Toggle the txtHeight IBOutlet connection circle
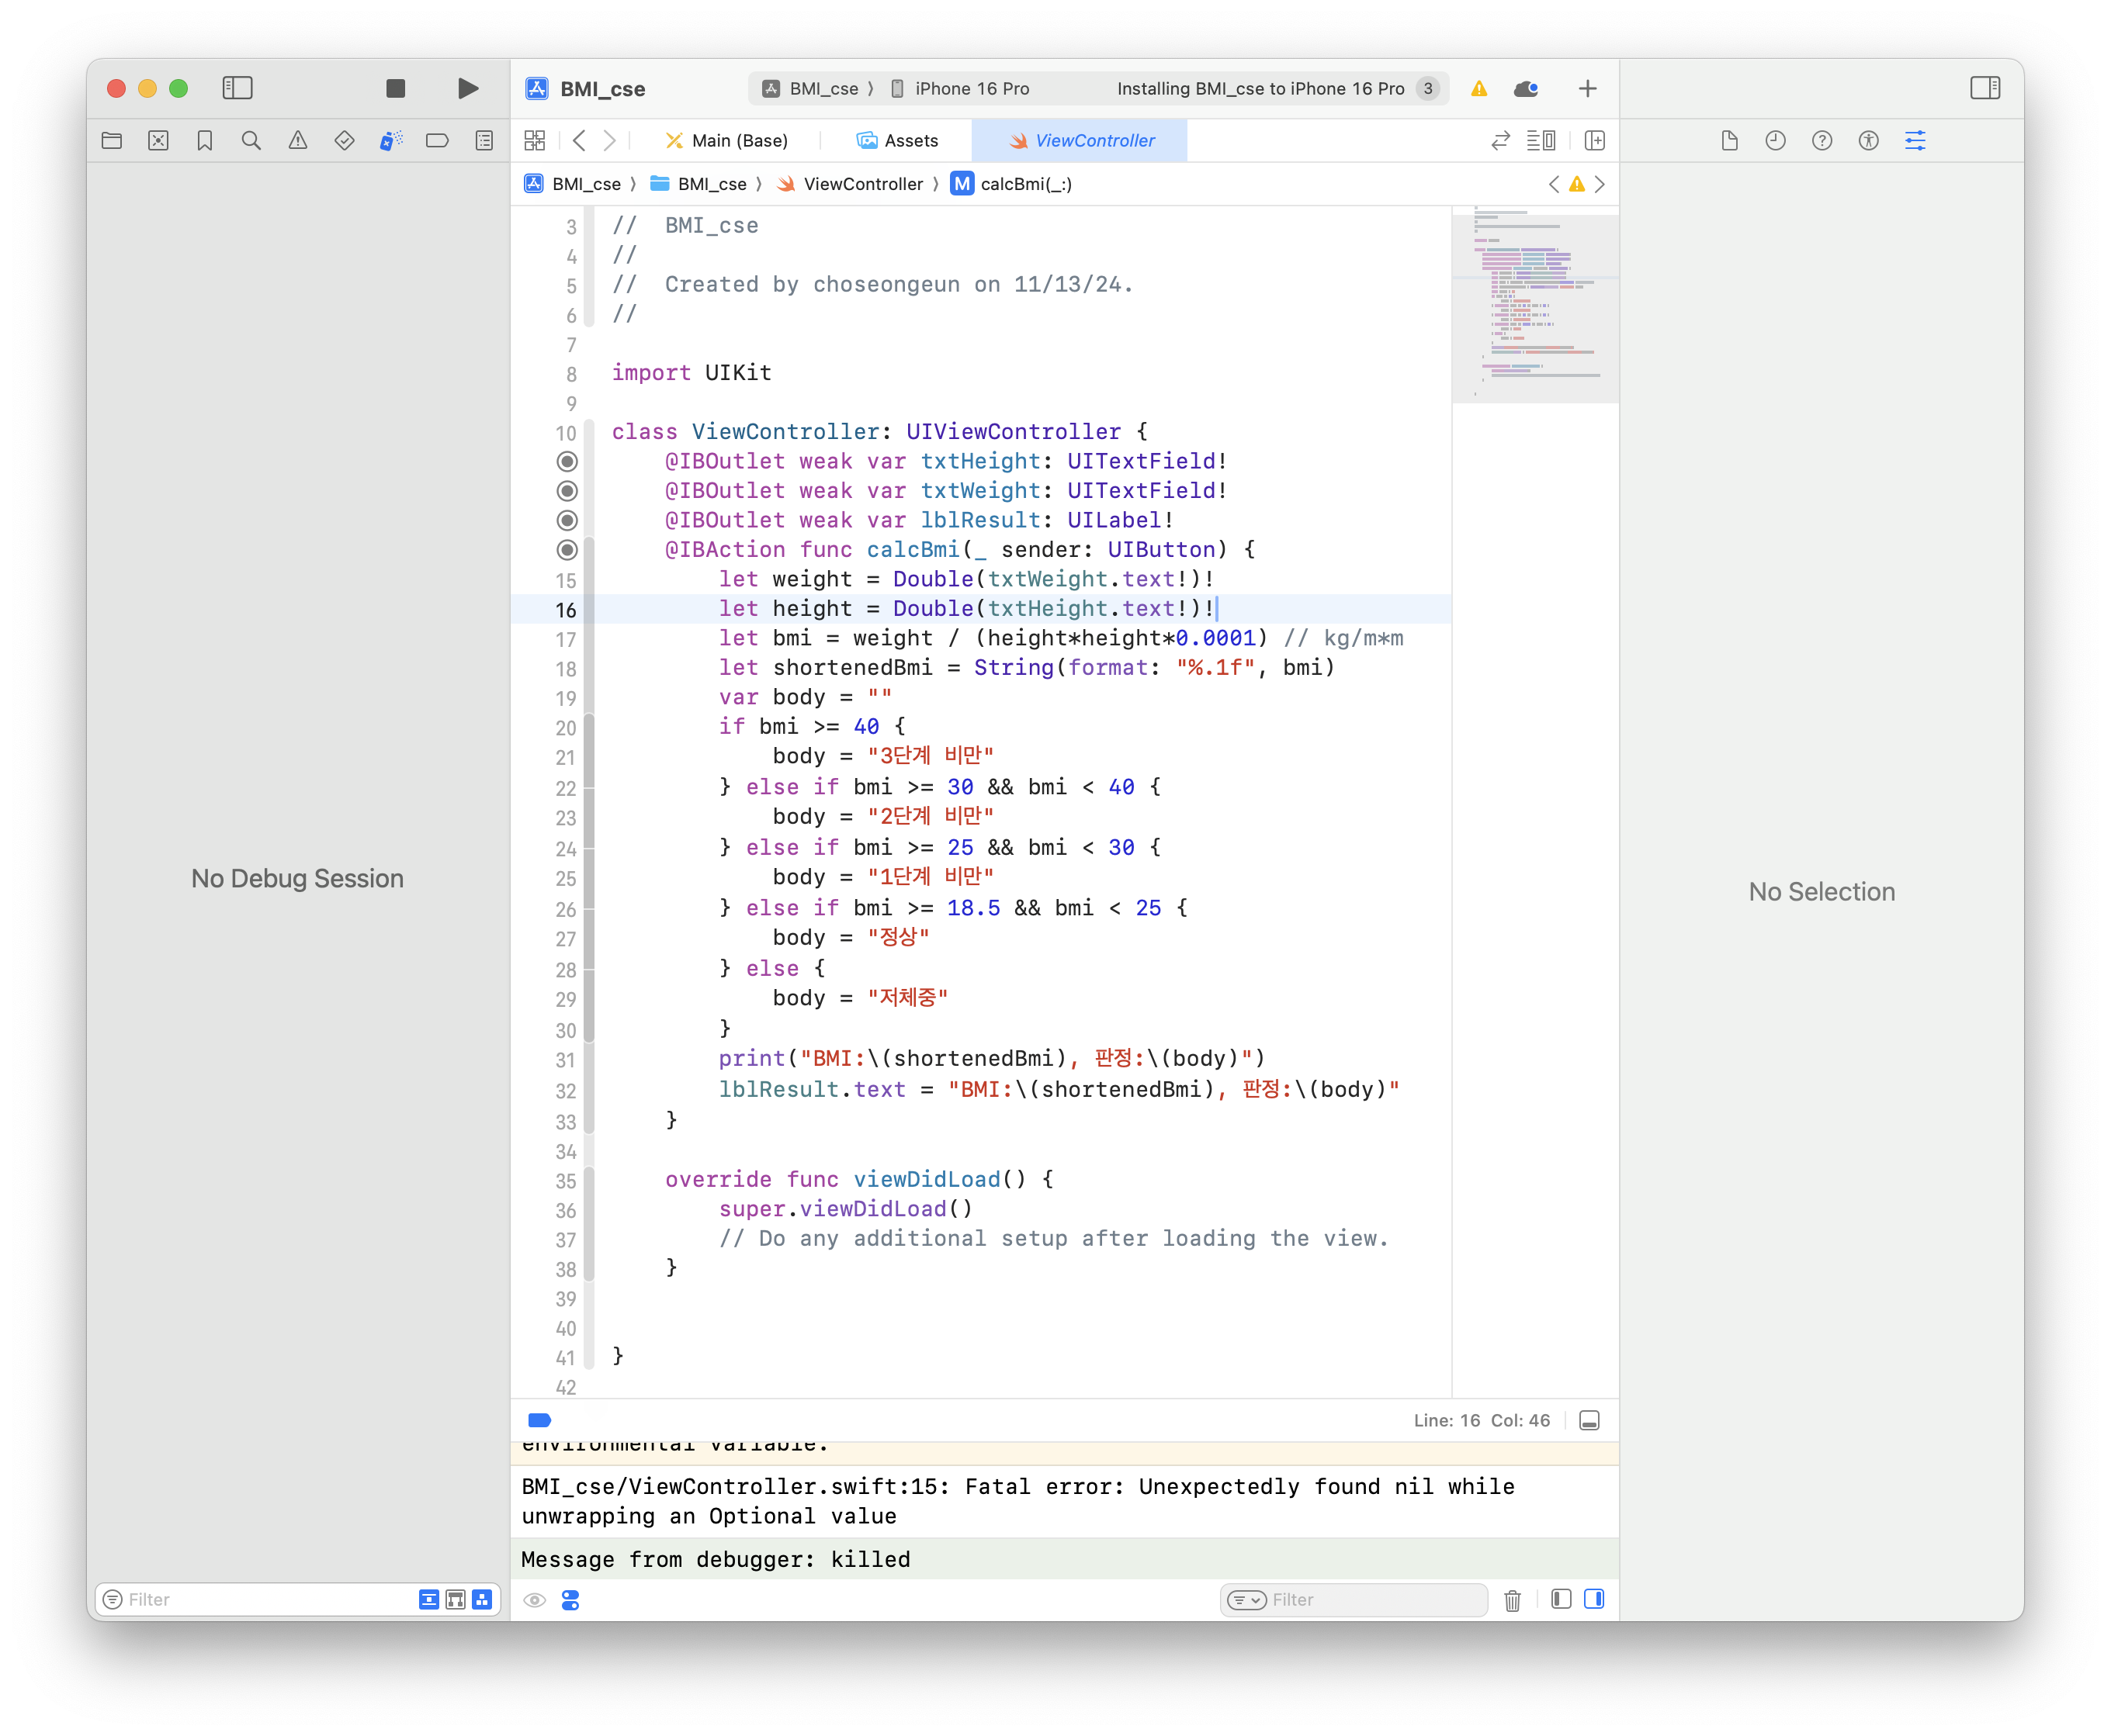The height and width of the screenshot is (1736, 2111). pyautogui.click(x=567, y=461)
